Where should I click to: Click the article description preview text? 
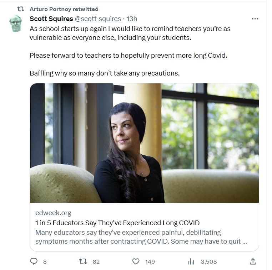[141, 237]
